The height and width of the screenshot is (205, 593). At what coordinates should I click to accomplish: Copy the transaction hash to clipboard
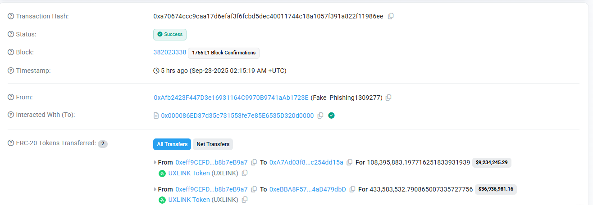pyautogui.click(x=391, y=16)
